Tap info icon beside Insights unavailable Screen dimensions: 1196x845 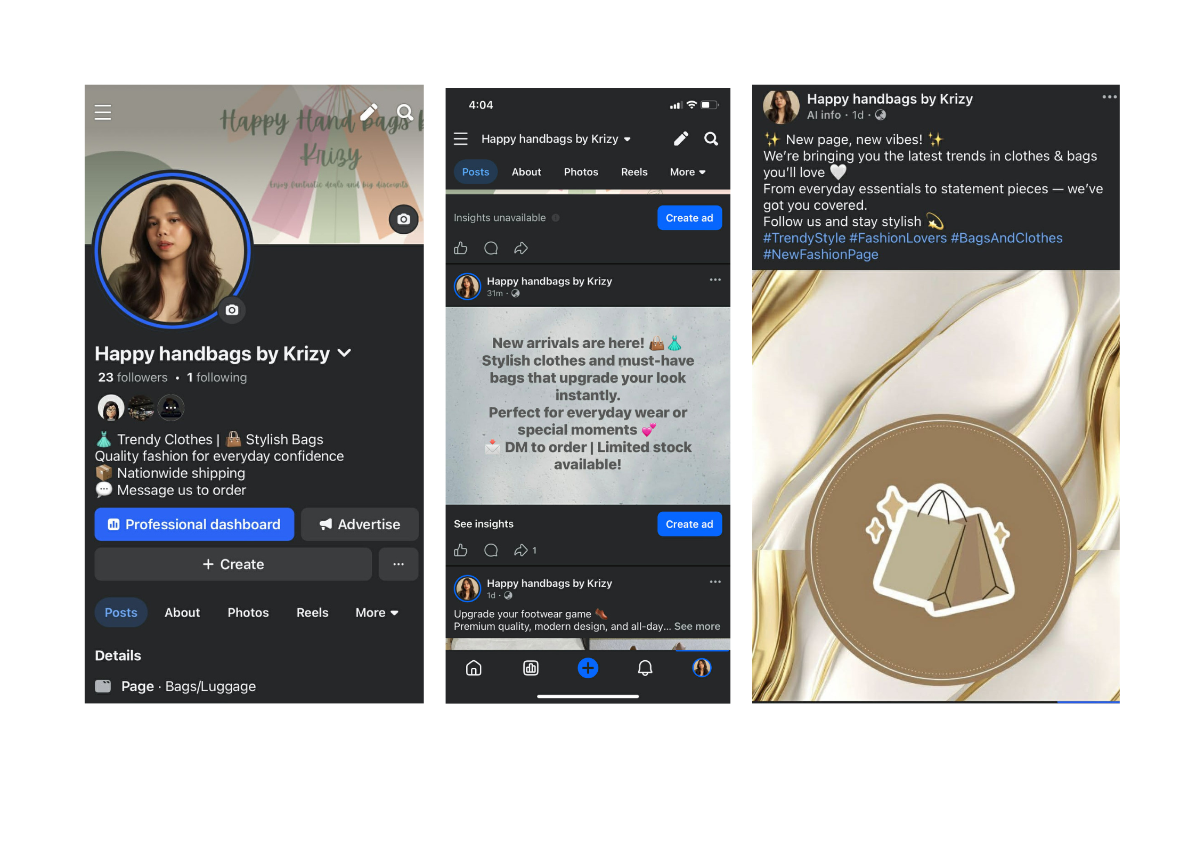click(556, 217)
